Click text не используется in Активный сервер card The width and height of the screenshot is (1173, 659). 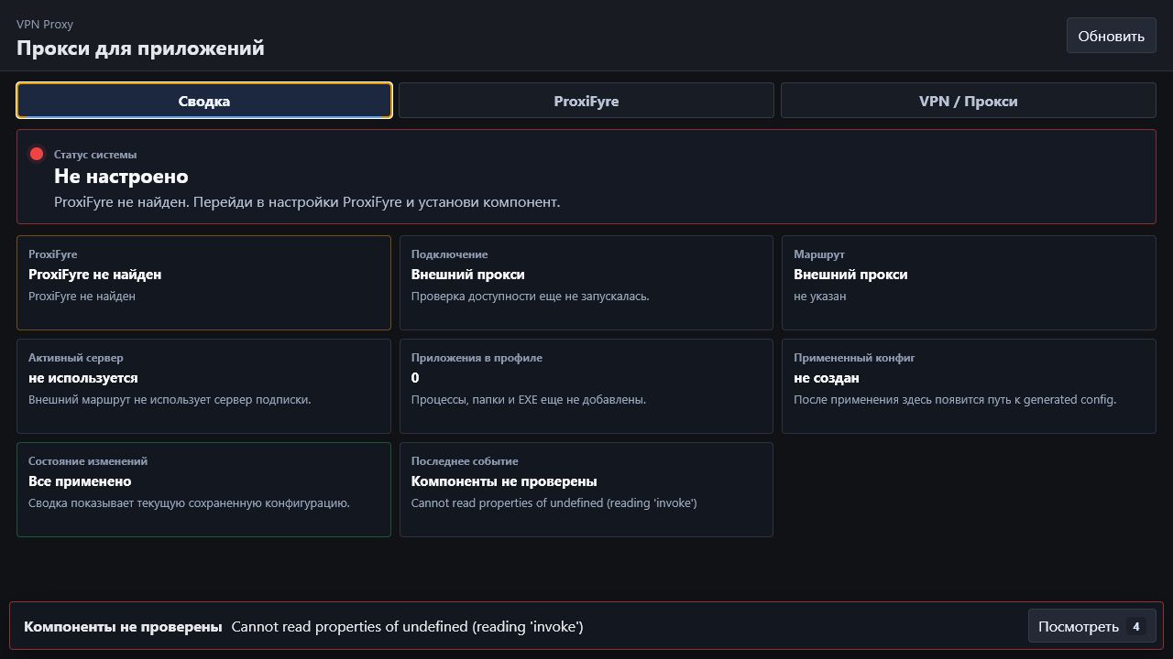[x=83, y=377]
